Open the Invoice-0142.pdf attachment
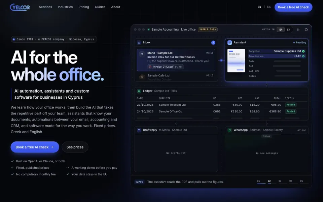 pyautogui.click(x=166, y=67)
